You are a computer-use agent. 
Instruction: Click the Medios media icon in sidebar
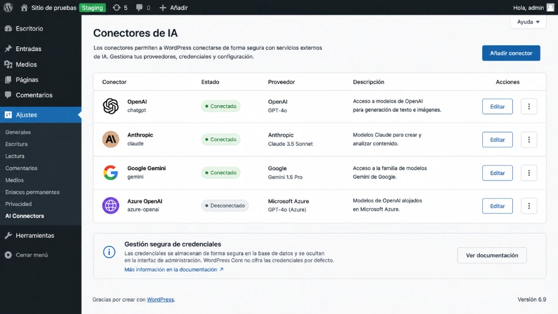click(x=8, y=65)
